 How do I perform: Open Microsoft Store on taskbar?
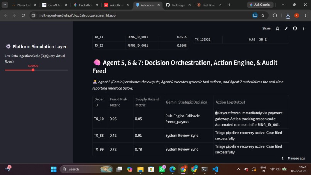(x=151, y=169)
